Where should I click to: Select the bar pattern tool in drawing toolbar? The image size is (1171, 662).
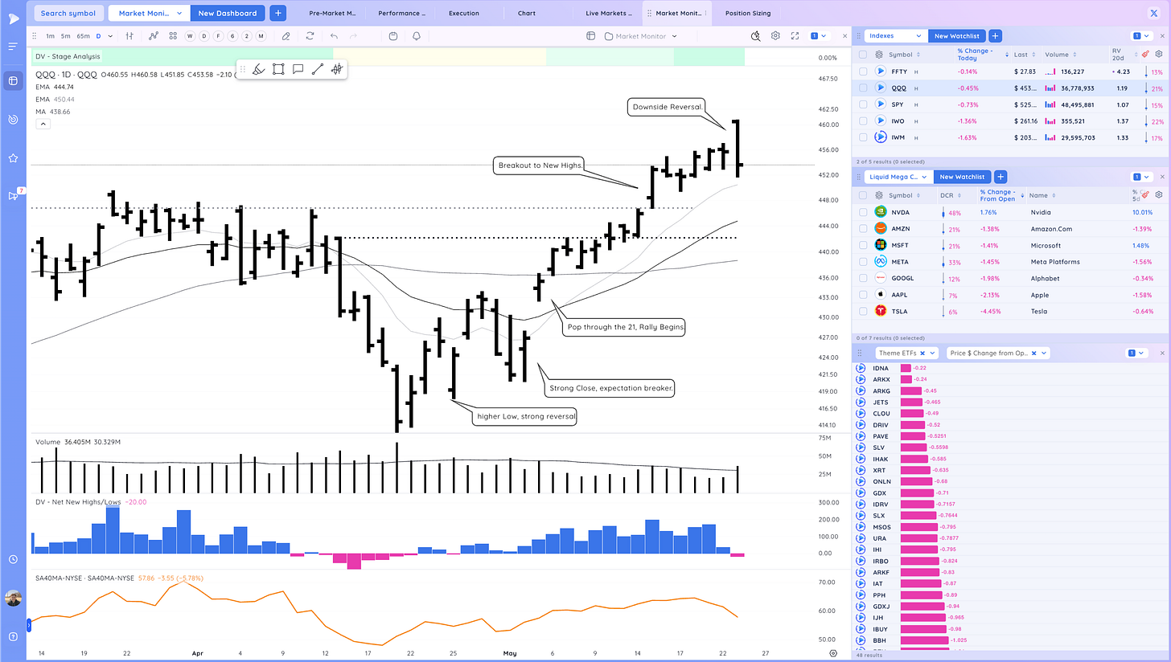click(x=337, y=69)
